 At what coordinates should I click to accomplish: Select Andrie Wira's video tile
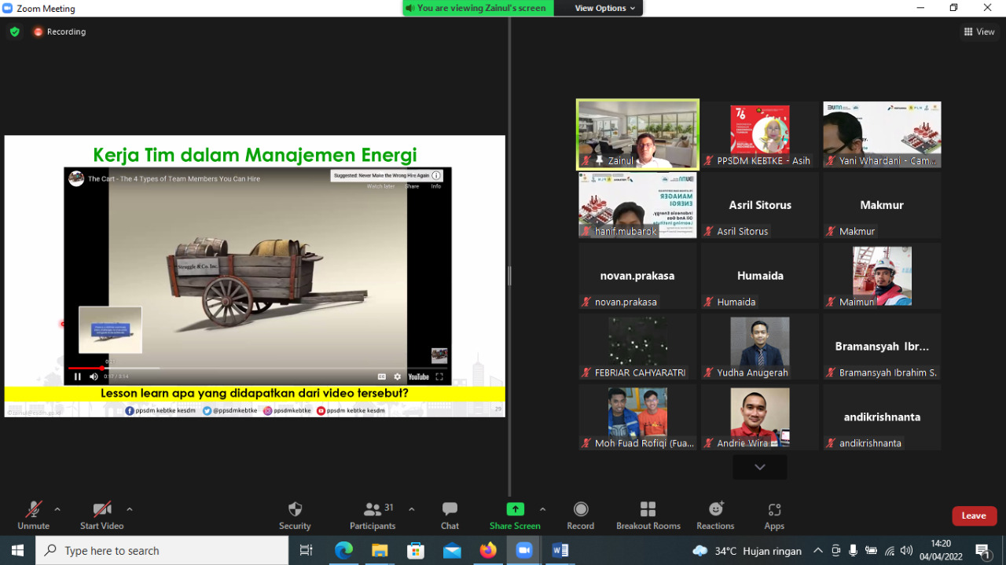[760, 417]
